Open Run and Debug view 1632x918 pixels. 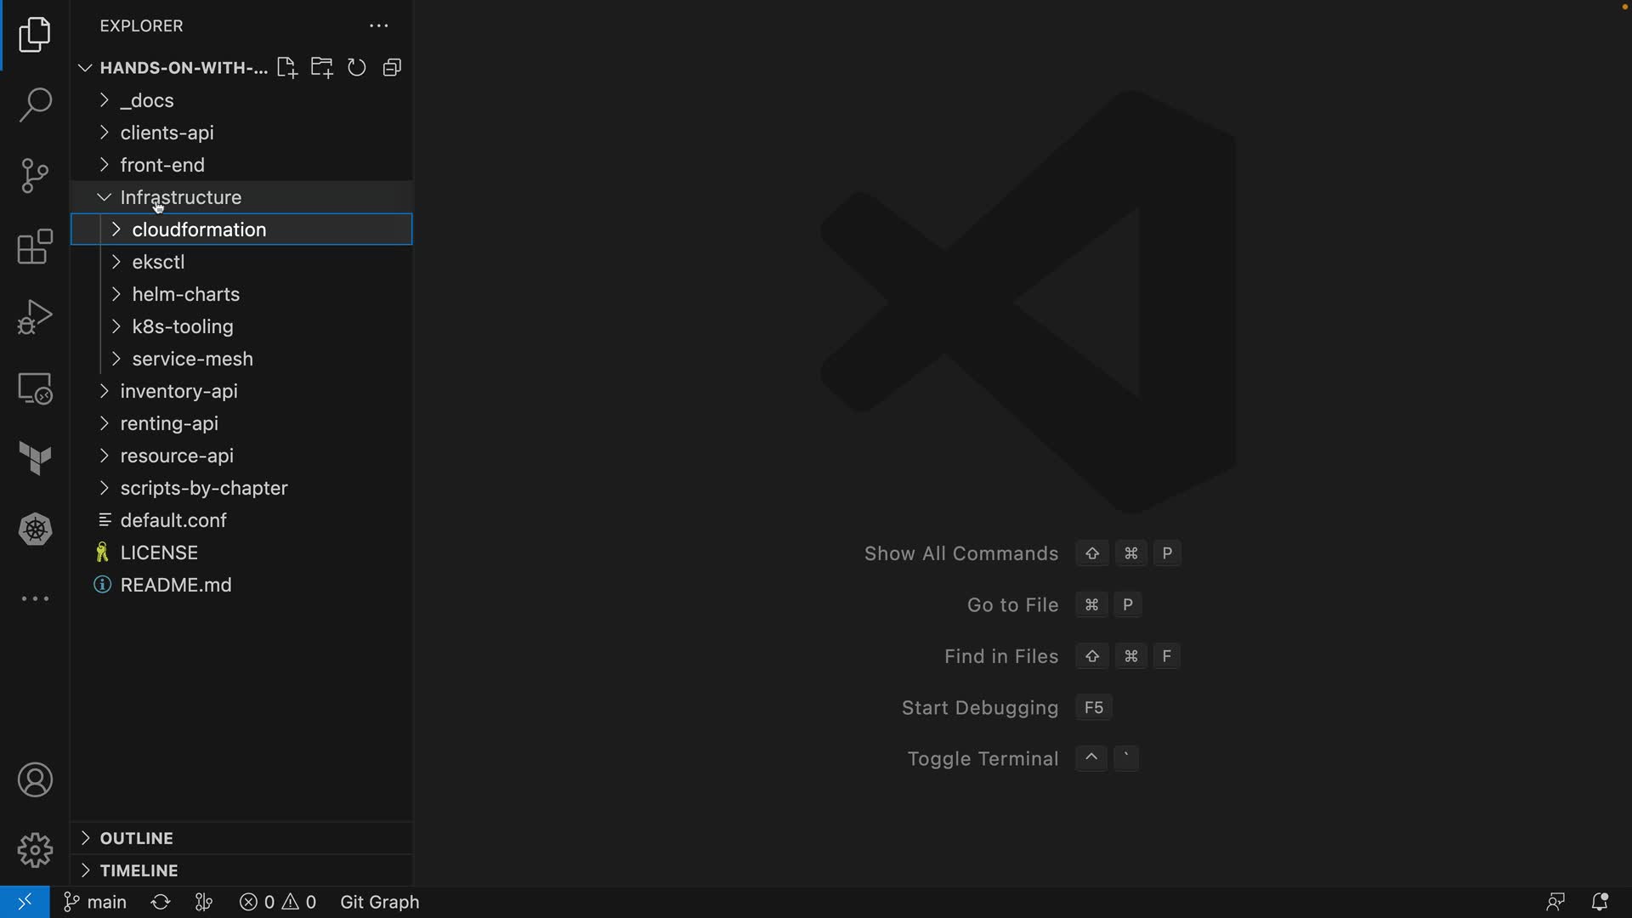(x=35, y=317)
